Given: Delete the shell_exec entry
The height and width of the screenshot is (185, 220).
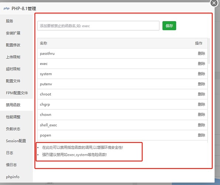Looking at the screenshot, I should [x=201, y=125].
